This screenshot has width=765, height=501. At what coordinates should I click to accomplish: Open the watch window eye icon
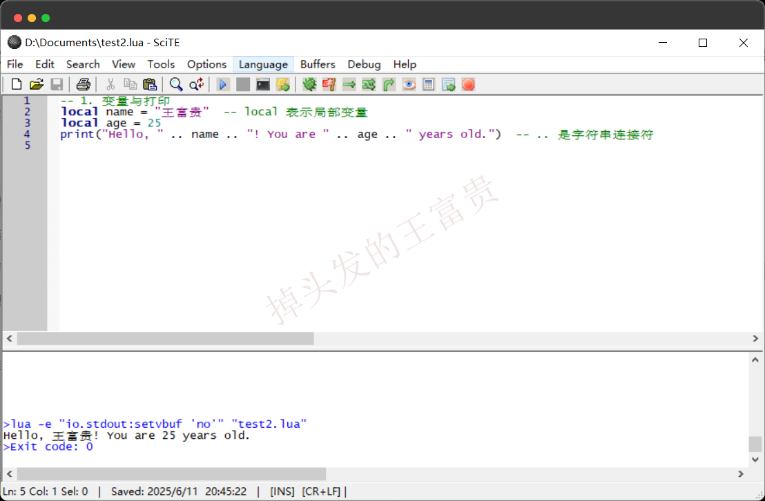click(409, 84)
